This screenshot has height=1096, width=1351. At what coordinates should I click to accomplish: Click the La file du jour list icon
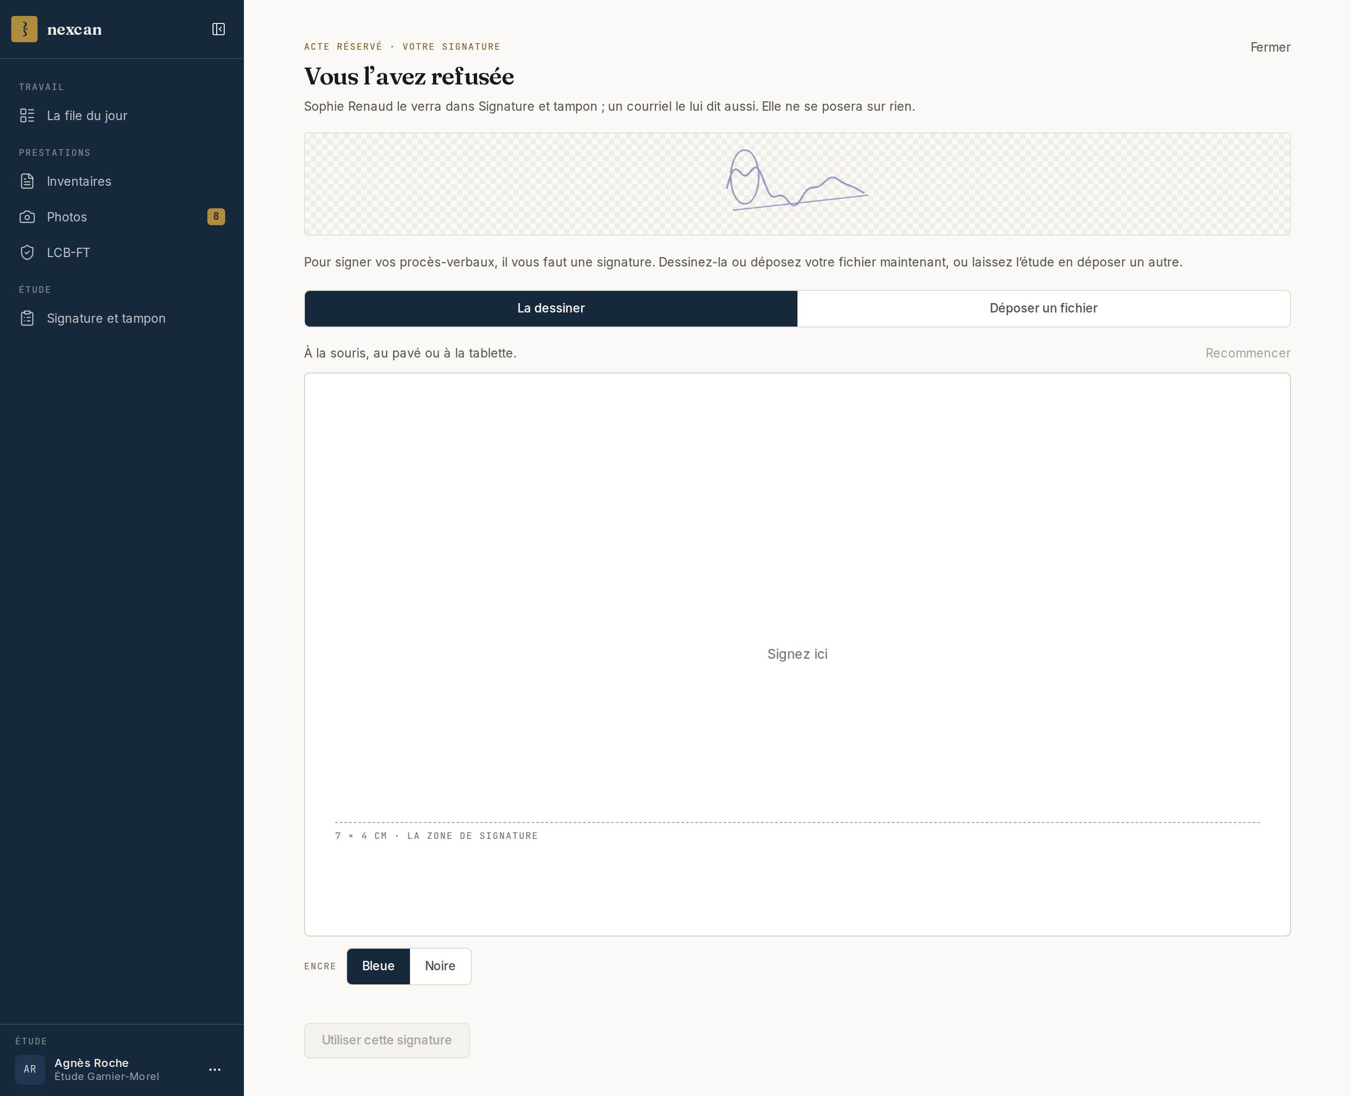27,115
